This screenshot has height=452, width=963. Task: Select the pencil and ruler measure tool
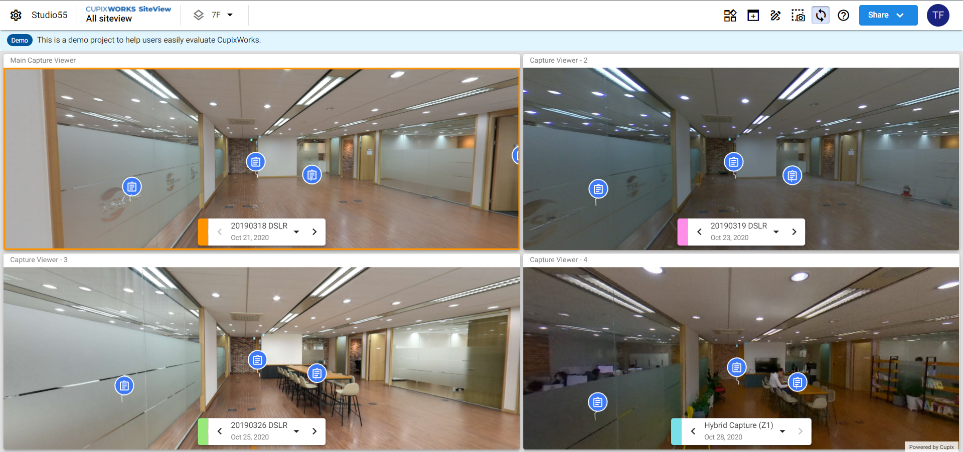775,16
